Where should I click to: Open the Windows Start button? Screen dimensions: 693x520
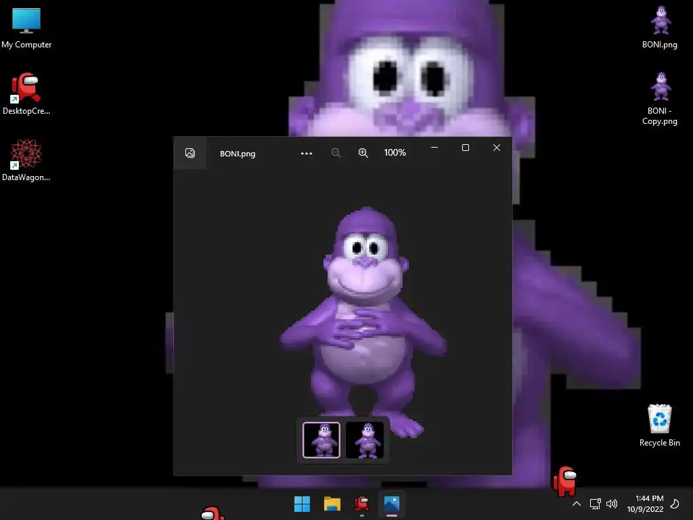coord(303,504)
